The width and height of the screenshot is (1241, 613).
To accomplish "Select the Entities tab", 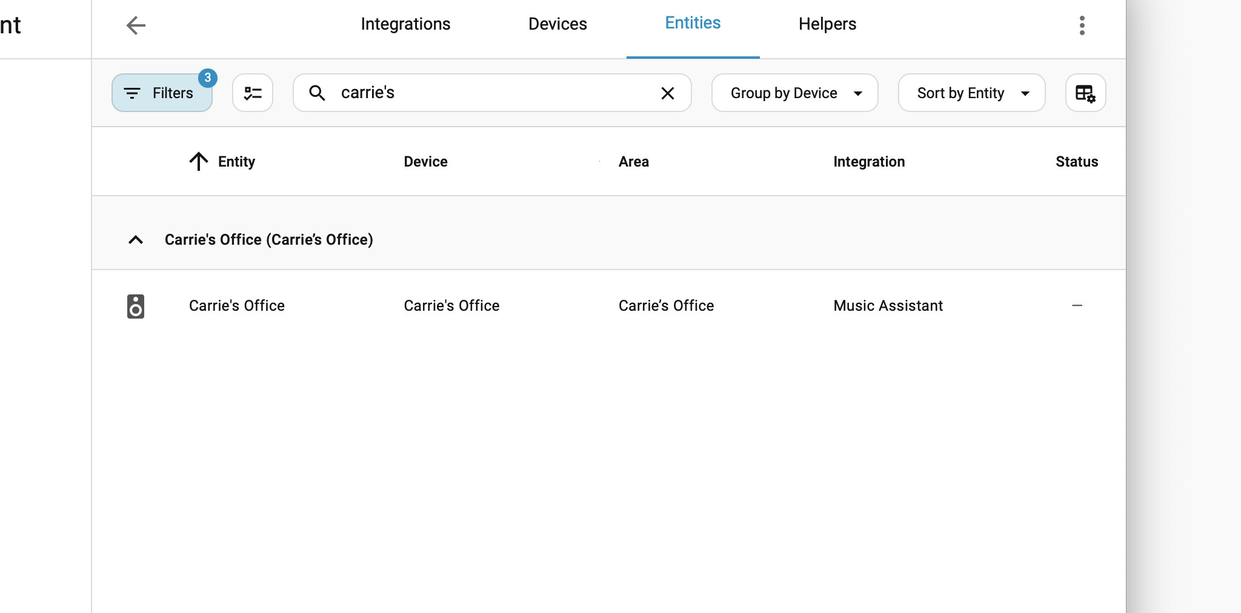I will (693, 24).
